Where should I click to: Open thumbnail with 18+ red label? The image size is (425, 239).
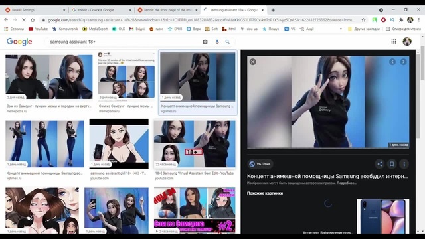pyautogui.click(x=195, y=143)
